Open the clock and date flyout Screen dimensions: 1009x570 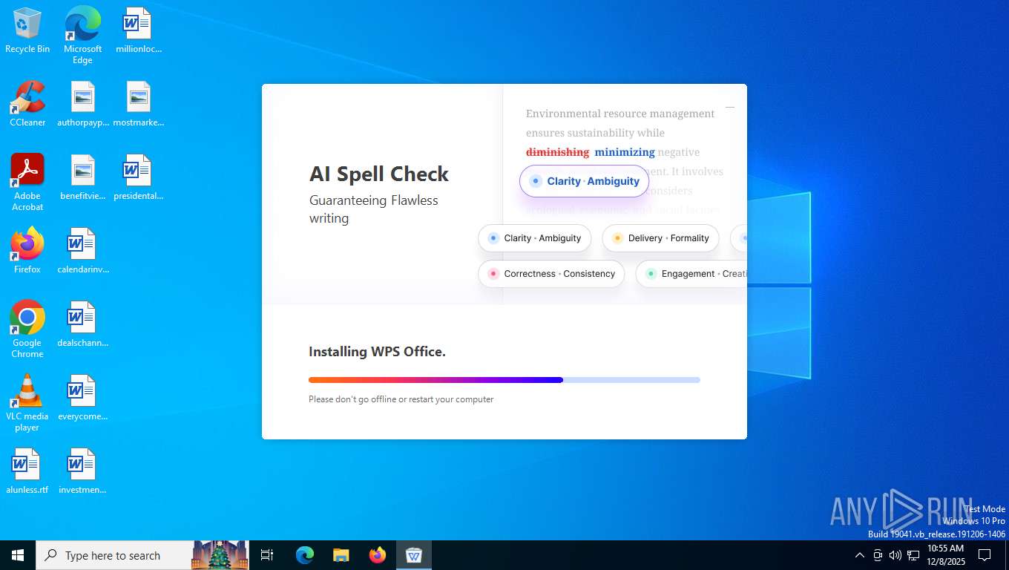pos(945,555)
